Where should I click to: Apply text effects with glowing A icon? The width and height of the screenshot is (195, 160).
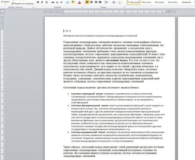(67, 2)
